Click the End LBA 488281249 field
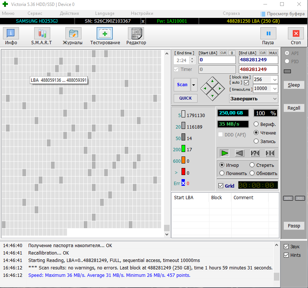This screenshot has width=308, height=288. point(258,60)
